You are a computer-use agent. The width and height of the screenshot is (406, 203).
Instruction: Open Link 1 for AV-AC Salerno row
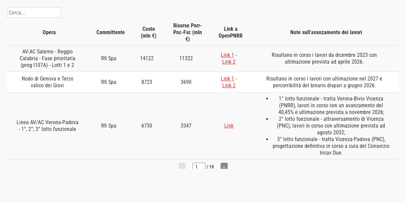tap(227, 55)
